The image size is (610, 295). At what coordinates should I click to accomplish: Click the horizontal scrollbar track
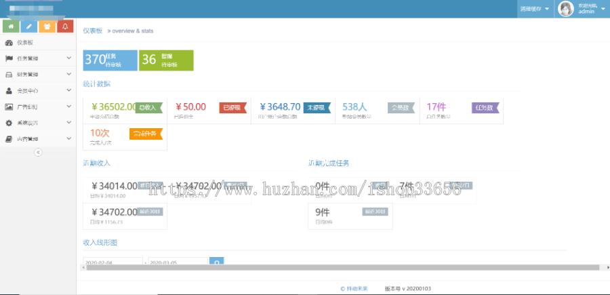coord(344,268)
